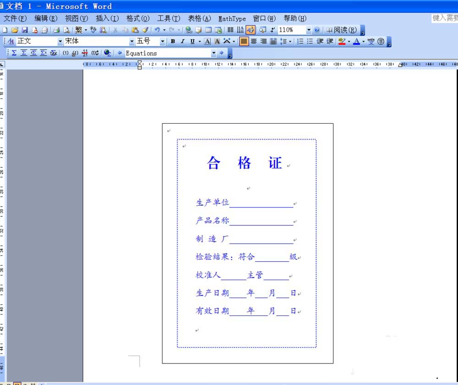Toggle Italic formatting
Screen dimensions: 458x385
183,42
